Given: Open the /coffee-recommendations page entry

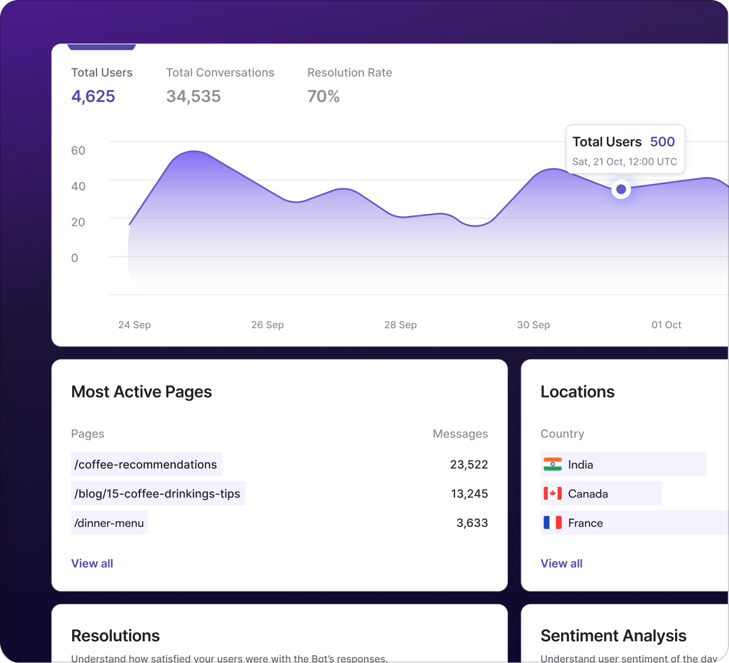Looking at the screenshot, I should [x=147, y=464].
